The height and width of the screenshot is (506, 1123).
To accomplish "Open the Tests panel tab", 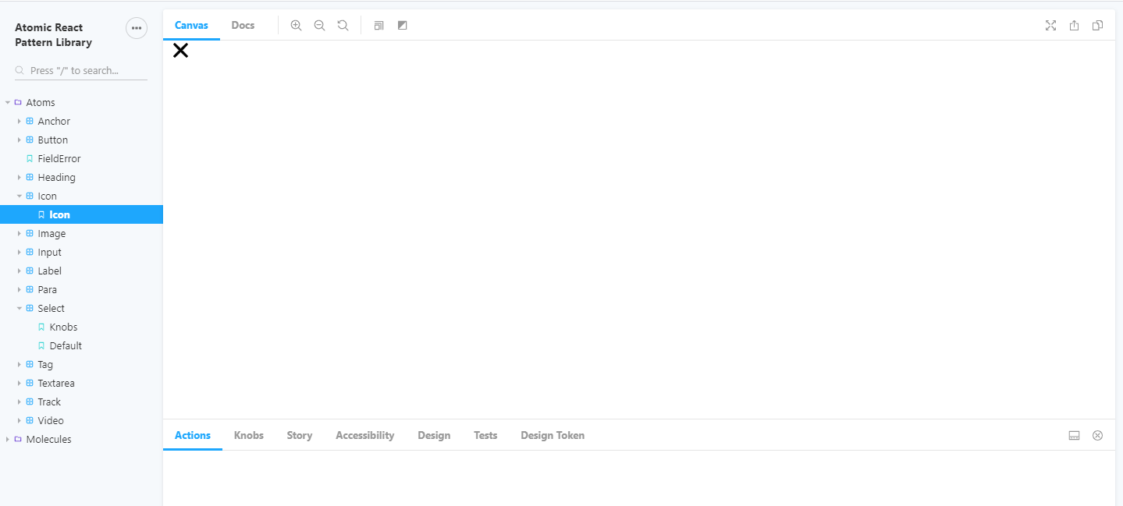I will click(485, 435).
